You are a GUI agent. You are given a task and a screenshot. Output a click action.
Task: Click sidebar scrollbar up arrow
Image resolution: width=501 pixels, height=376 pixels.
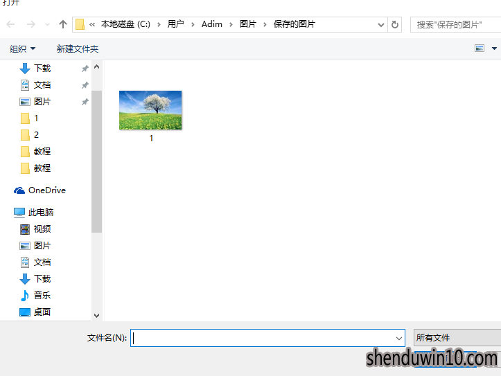pyautogui.click(x=96, y=66)
